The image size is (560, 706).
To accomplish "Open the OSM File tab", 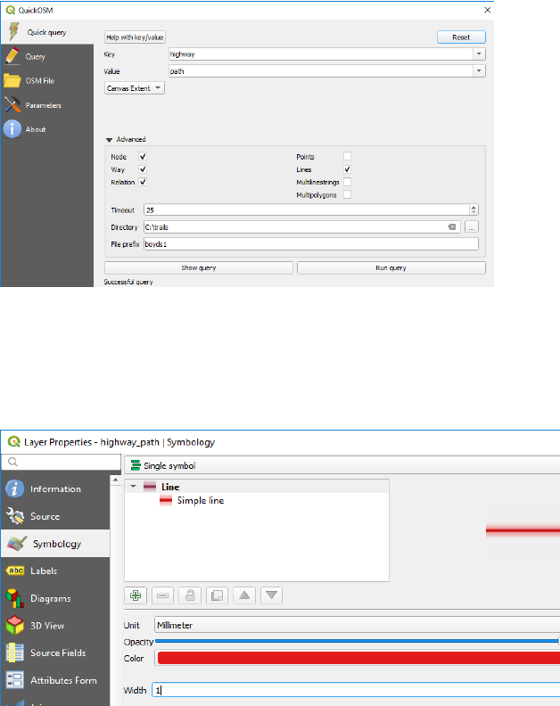I will pyautogui.click(x=47, y=81).
